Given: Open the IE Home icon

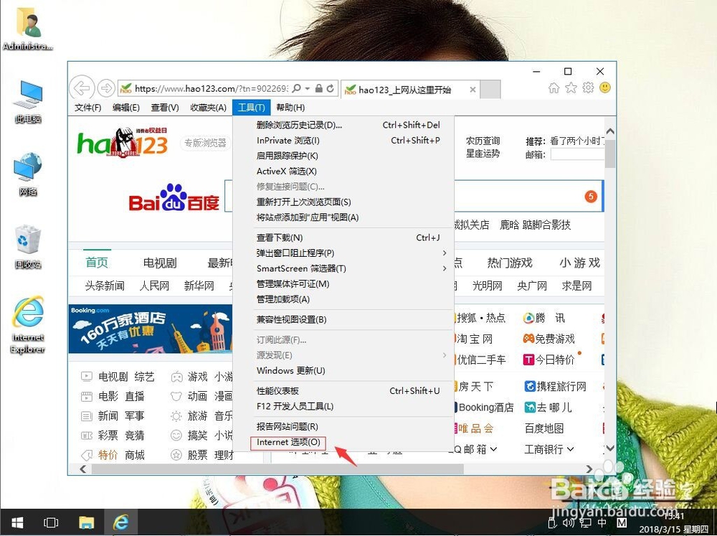Looking at the screenshot, I should coord(554,88).
